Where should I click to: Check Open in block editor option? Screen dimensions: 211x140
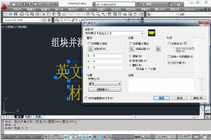tap(86, 98)
